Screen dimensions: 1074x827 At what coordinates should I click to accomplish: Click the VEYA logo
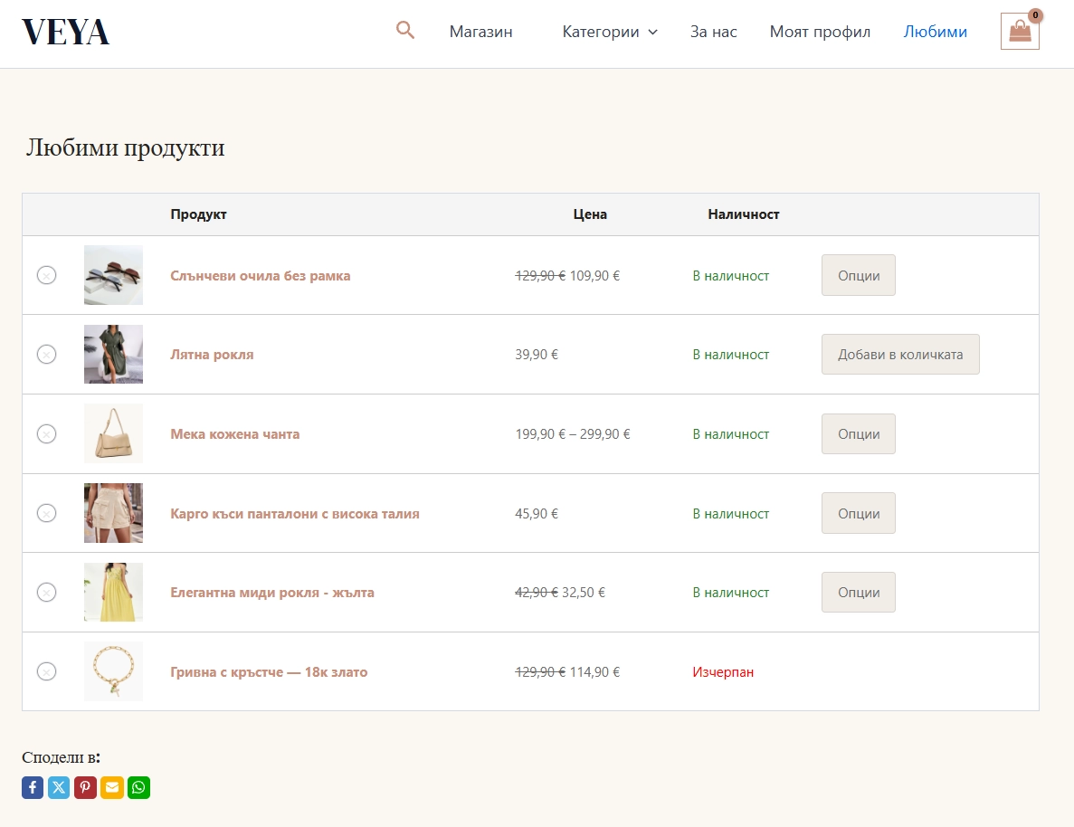[x=66, y=32]
